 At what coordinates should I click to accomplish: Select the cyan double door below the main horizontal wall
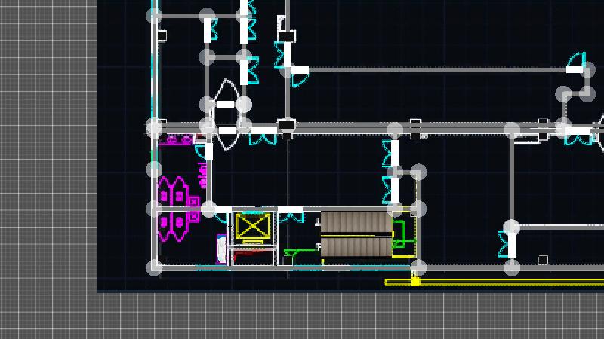[263, 139]
